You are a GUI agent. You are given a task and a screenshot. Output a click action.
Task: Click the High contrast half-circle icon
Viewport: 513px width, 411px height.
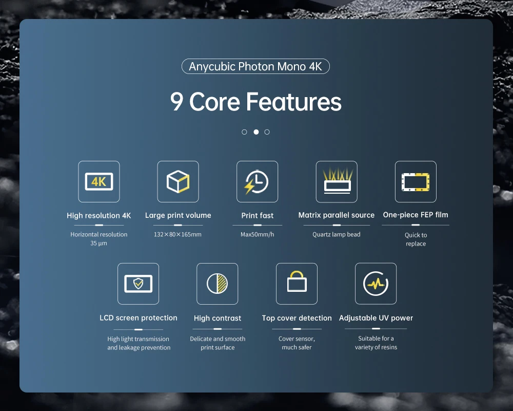tap(217, 284)
